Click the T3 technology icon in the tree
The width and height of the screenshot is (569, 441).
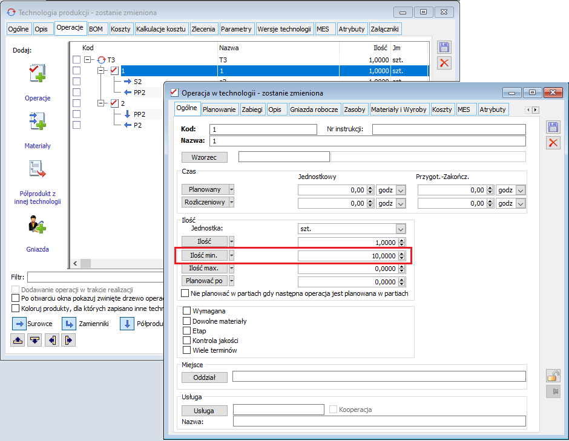click(102, 60)
